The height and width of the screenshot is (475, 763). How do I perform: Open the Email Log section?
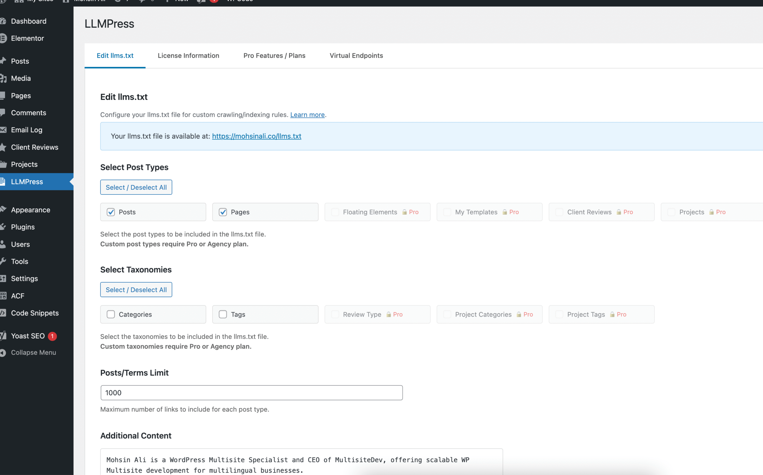coord(26,130)
